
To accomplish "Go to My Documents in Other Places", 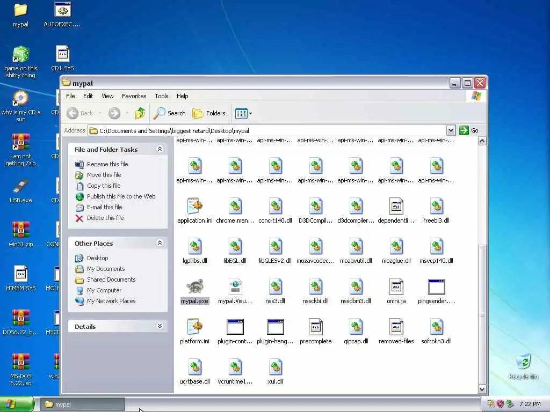I will [106, 269].
